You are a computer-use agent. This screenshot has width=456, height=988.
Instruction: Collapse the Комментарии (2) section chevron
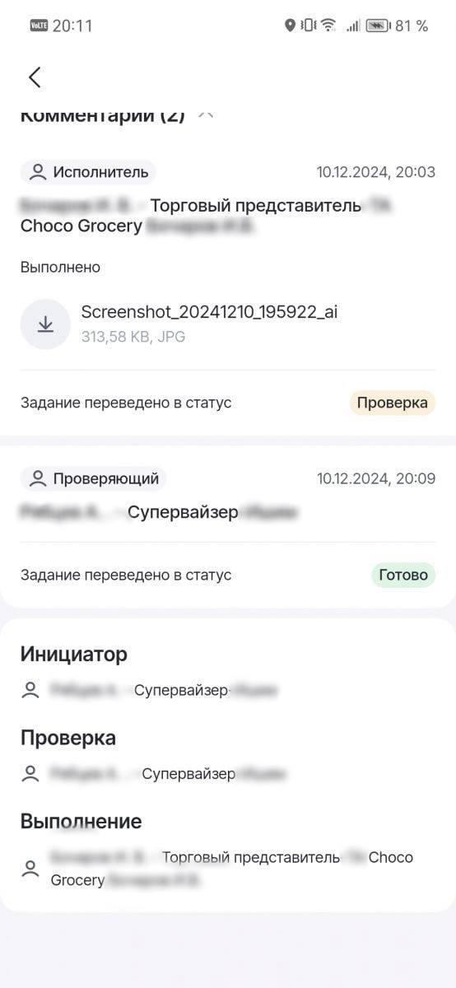click(x=206, y=114)
